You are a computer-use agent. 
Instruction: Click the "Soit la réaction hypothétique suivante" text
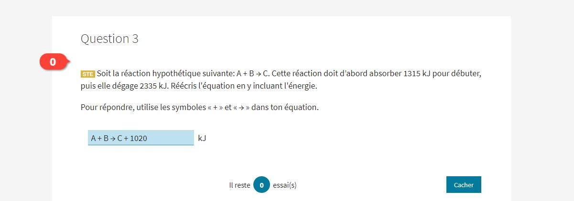tap(165, 74)
